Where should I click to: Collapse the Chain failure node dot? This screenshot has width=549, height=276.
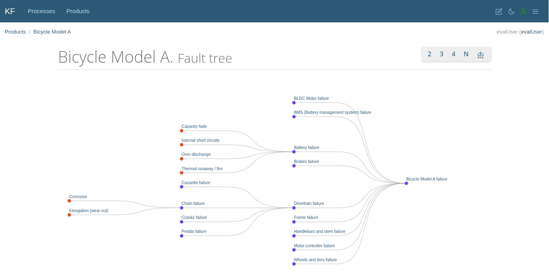(182, 208)
